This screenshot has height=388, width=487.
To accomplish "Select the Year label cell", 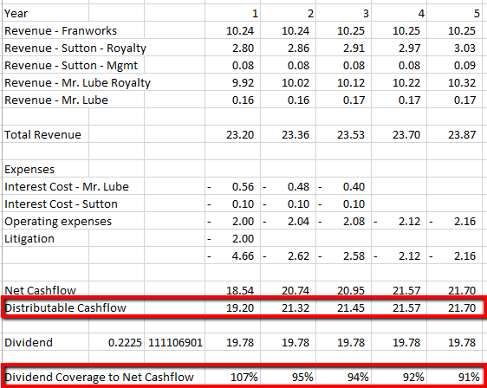I will tap(45, 13).
